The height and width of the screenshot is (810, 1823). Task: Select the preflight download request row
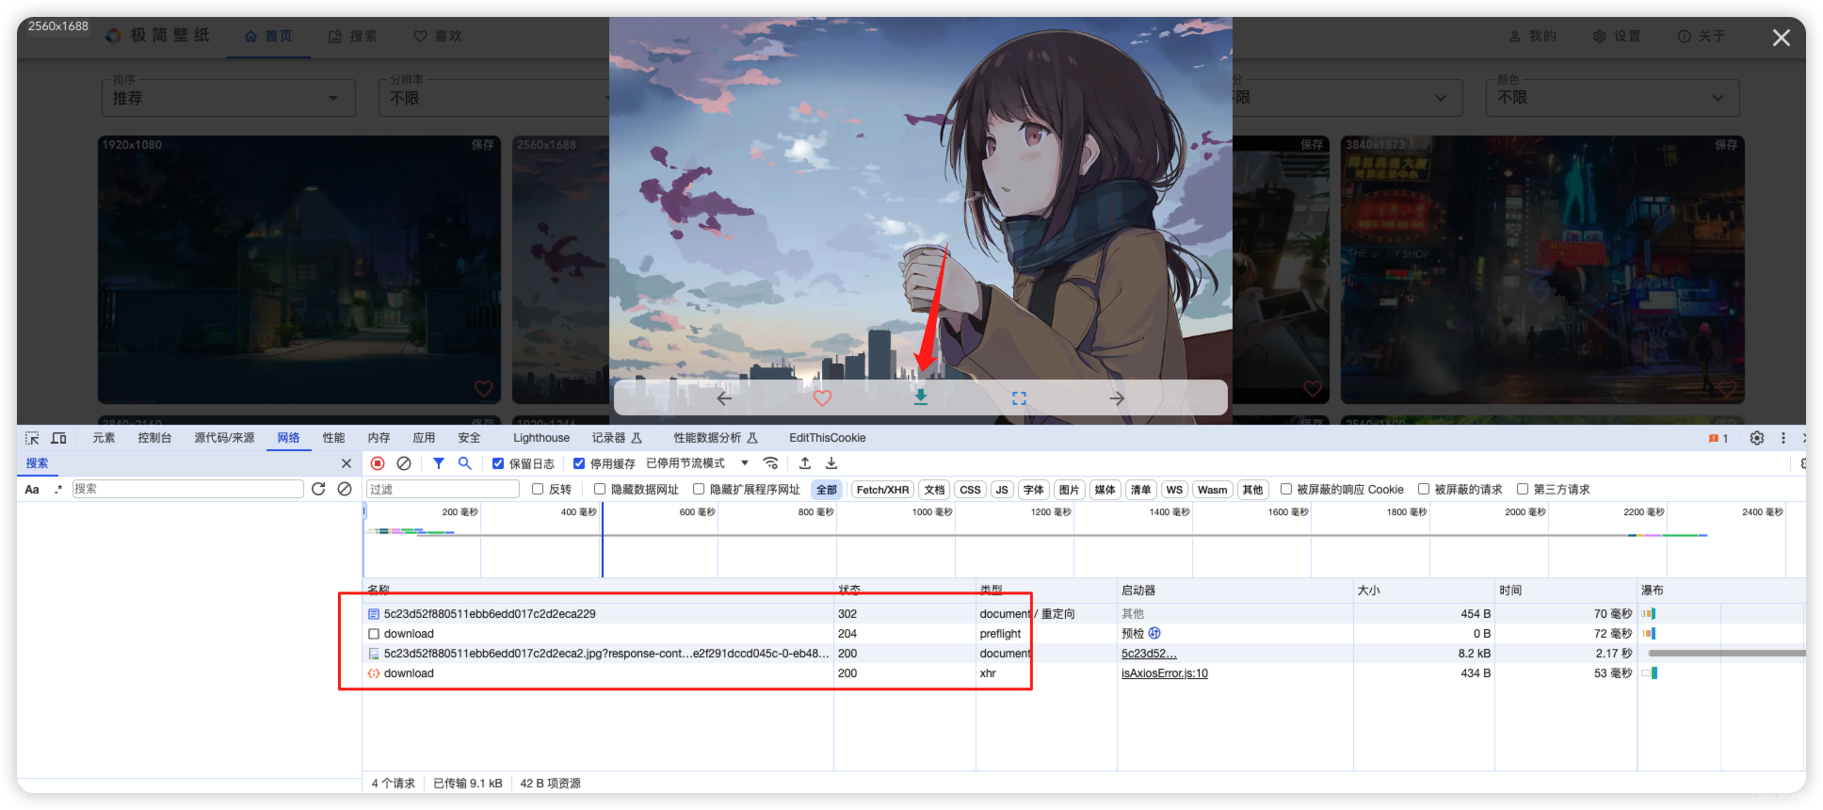pyautogui.click(x=1083, y=634)
